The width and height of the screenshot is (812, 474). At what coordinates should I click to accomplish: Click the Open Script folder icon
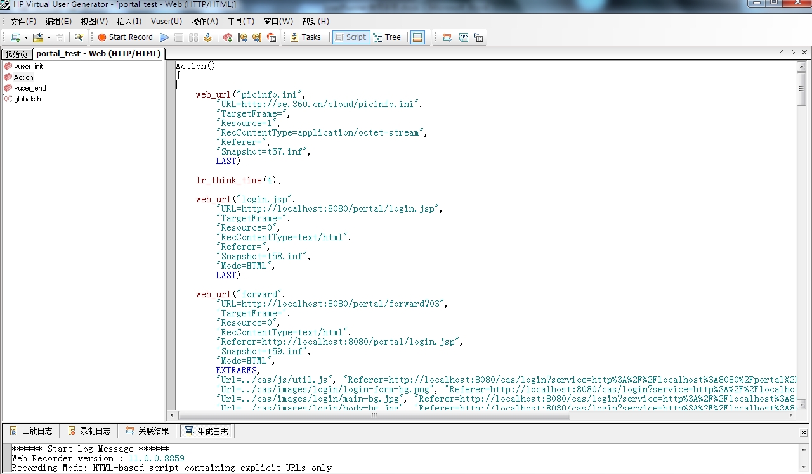coord(38,37)
